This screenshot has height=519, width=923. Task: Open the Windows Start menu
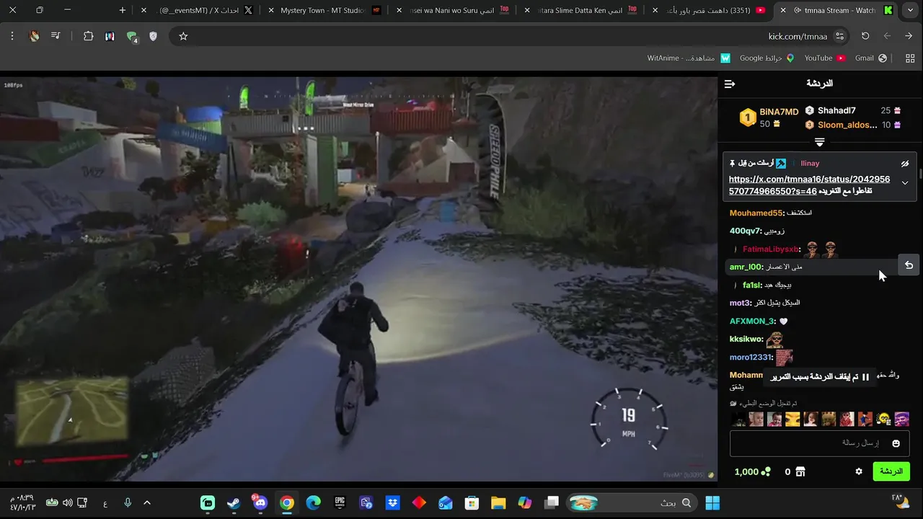click(x=712, y=502)
